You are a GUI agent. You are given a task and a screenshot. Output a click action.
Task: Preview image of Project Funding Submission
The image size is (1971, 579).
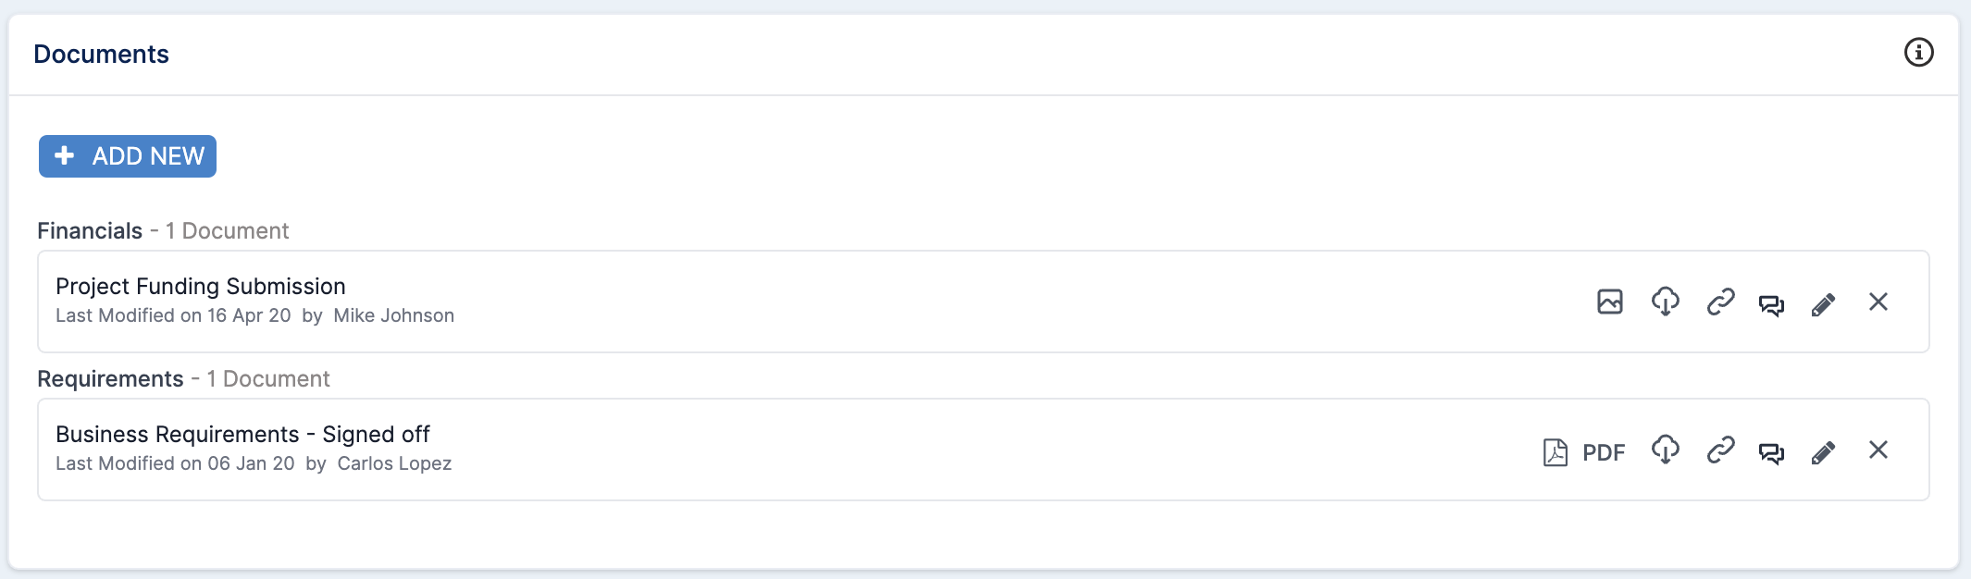pos(1610,302)
